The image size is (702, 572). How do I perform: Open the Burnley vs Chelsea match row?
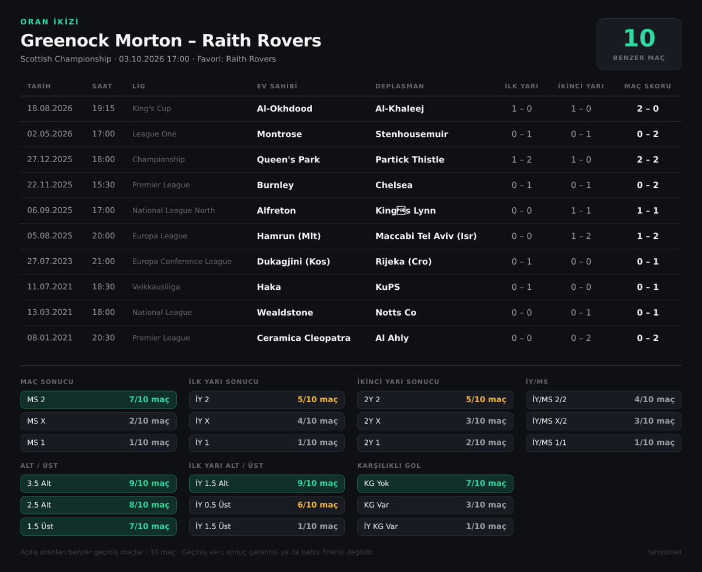[x=351, y=185]
